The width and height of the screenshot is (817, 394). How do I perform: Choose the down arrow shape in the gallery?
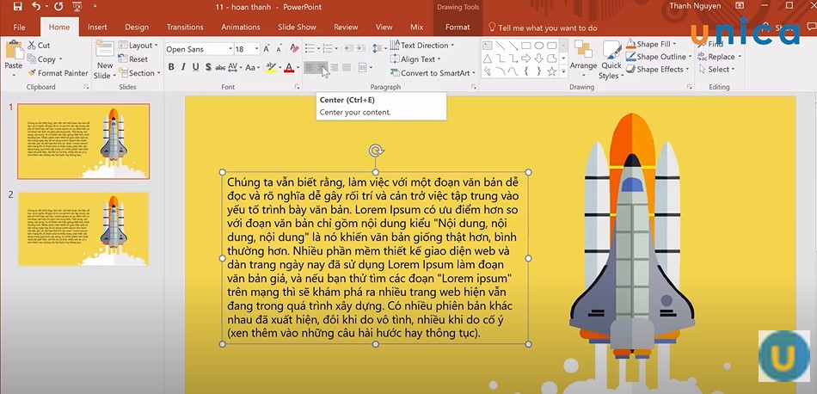click(539, 58)
